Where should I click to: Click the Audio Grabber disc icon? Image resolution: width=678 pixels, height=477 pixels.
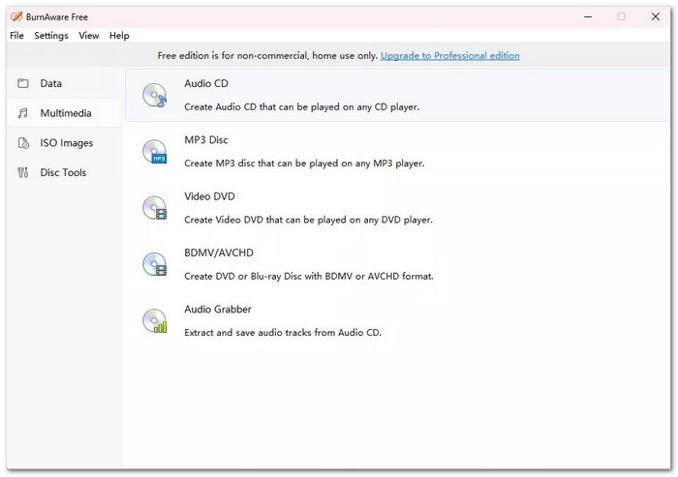click(155, 321)
